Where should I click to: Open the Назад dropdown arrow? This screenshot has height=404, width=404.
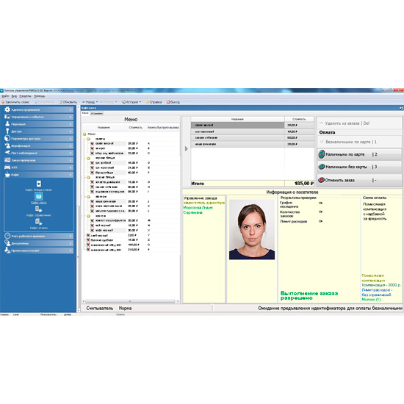[97, 102]
